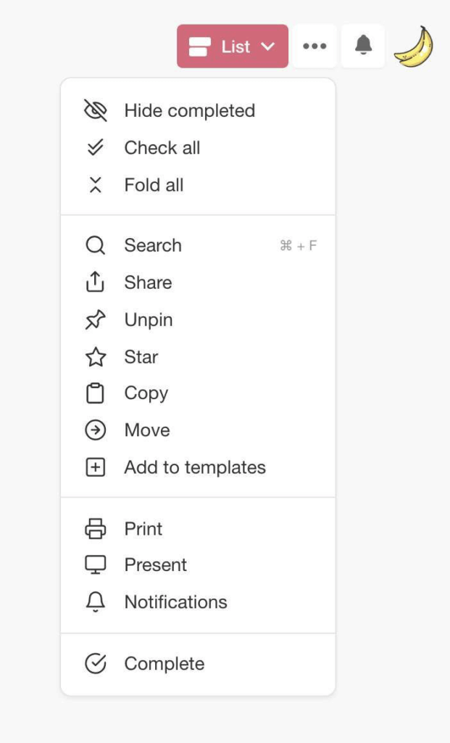Click the Print menu label
The height and width of the screenshot is (743, 450).
click(143, 529)
